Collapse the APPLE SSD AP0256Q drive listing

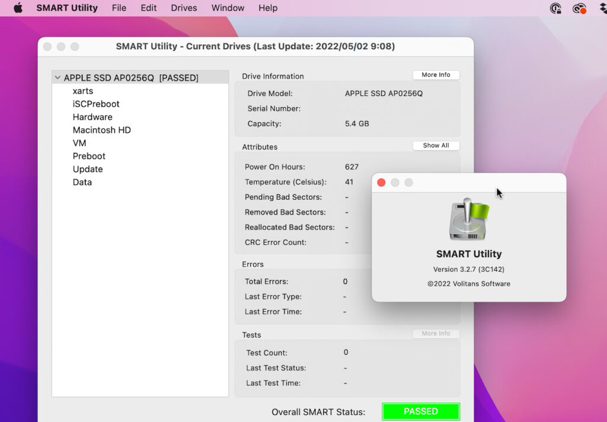(x=57, y=77)
